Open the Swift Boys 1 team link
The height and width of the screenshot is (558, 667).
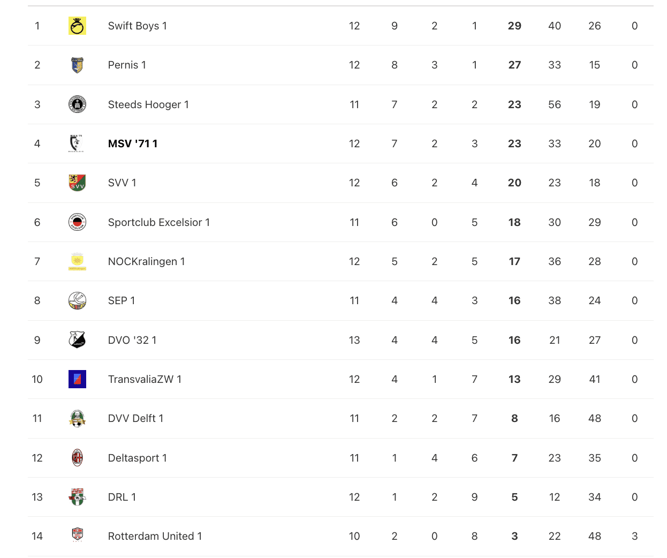coord(138,26)
